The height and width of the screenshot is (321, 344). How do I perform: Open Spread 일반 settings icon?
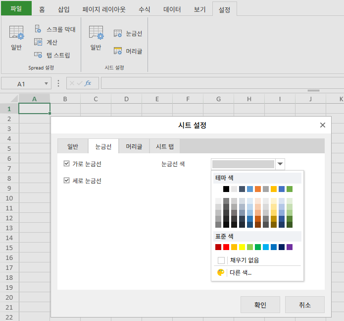pyautogui.click(x=16, y=33)
